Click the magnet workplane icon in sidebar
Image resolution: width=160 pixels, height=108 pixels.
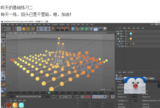(3, 84)
